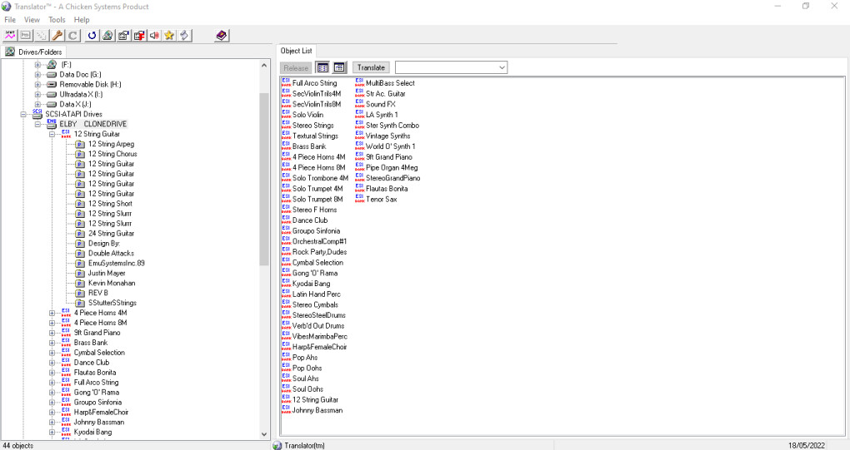Select LA Synth 1 in Object List
The image size is (850, 450).
[x=382, y=115]
